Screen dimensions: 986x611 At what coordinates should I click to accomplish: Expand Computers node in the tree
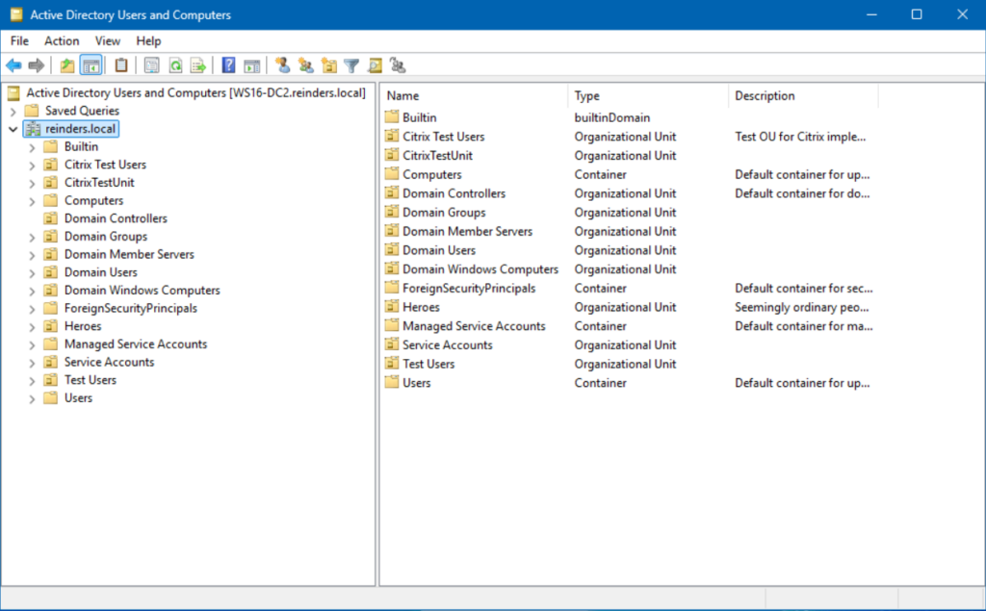(32, 201)
